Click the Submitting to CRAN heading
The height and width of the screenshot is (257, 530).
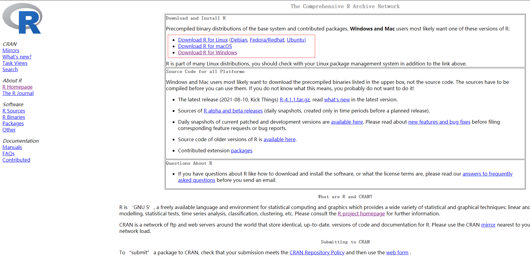(345, 242)
